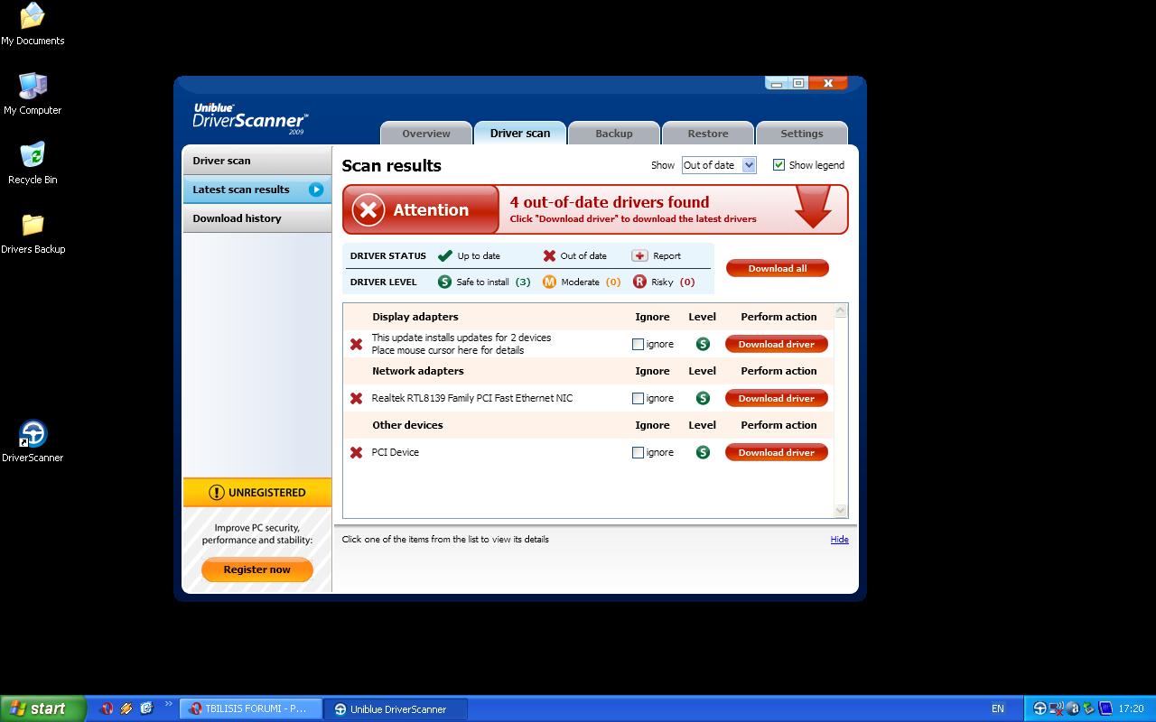Click the S level icon for PCI Device

tap(703, 452)
